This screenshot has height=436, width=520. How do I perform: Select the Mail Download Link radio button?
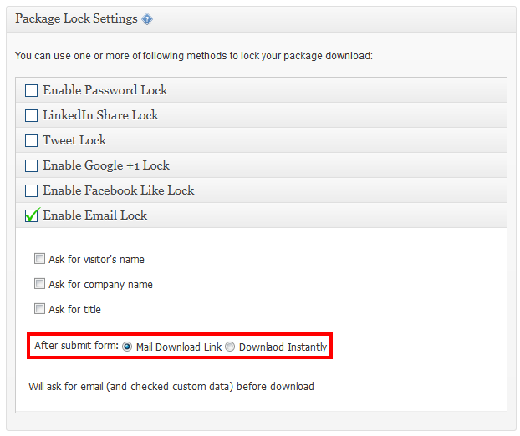[127, 347]
